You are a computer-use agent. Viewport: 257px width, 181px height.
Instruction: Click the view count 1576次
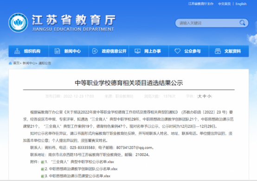[x=169, y=96]
